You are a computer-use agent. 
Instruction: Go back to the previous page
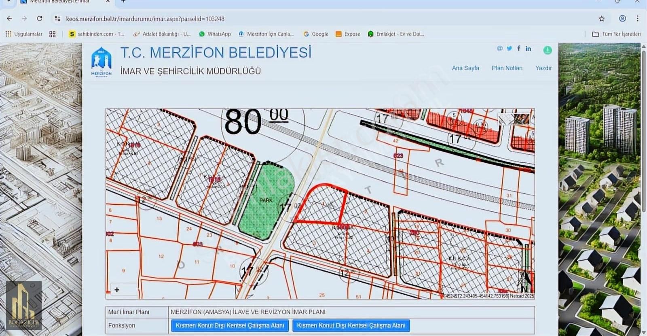pos(9,19)
